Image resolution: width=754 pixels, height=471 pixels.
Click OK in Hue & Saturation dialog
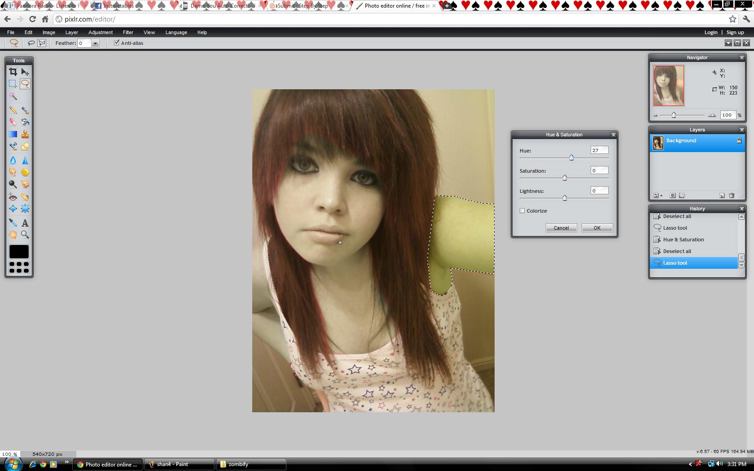tap(597, 228)
